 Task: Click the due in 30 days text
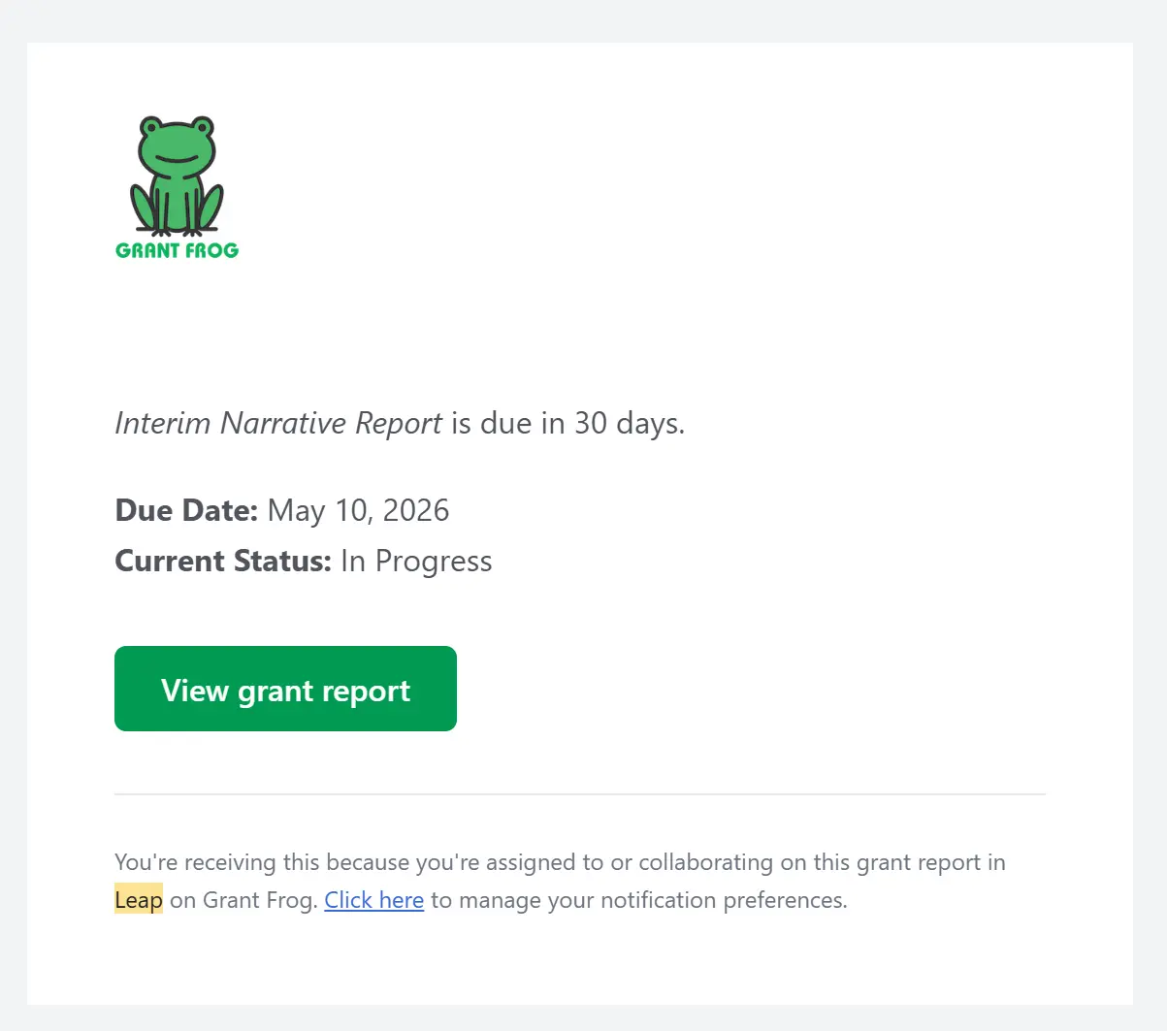tap(567, 423)
